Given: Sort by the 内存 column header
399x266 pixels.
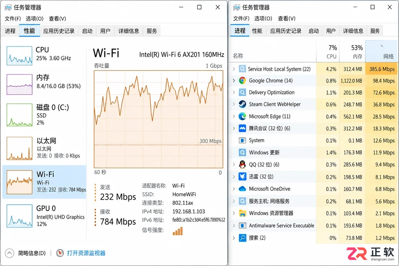Looking at the screenshot, I should [353, 51].
